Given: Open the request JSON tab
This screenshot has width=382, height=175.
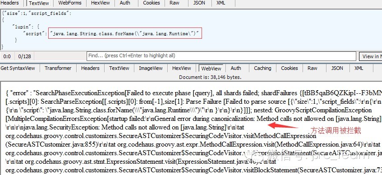Looking at the screenshot, I should coord(199,3).
